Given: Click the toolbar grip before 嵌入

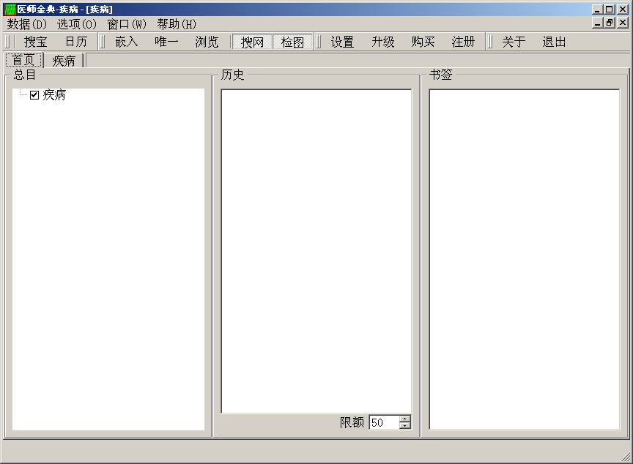Looking at the screenshot, I should [x=103, y=42].
